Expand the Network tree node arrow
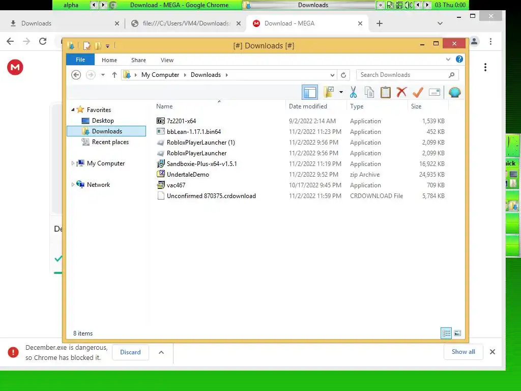521x391 pixels. [x=73, y=184]
